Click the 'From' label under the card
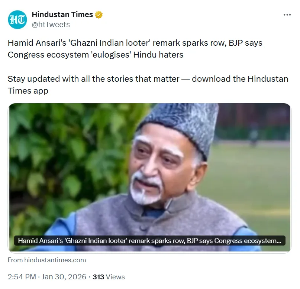300x289 pixels. click(x=15, y=260)
